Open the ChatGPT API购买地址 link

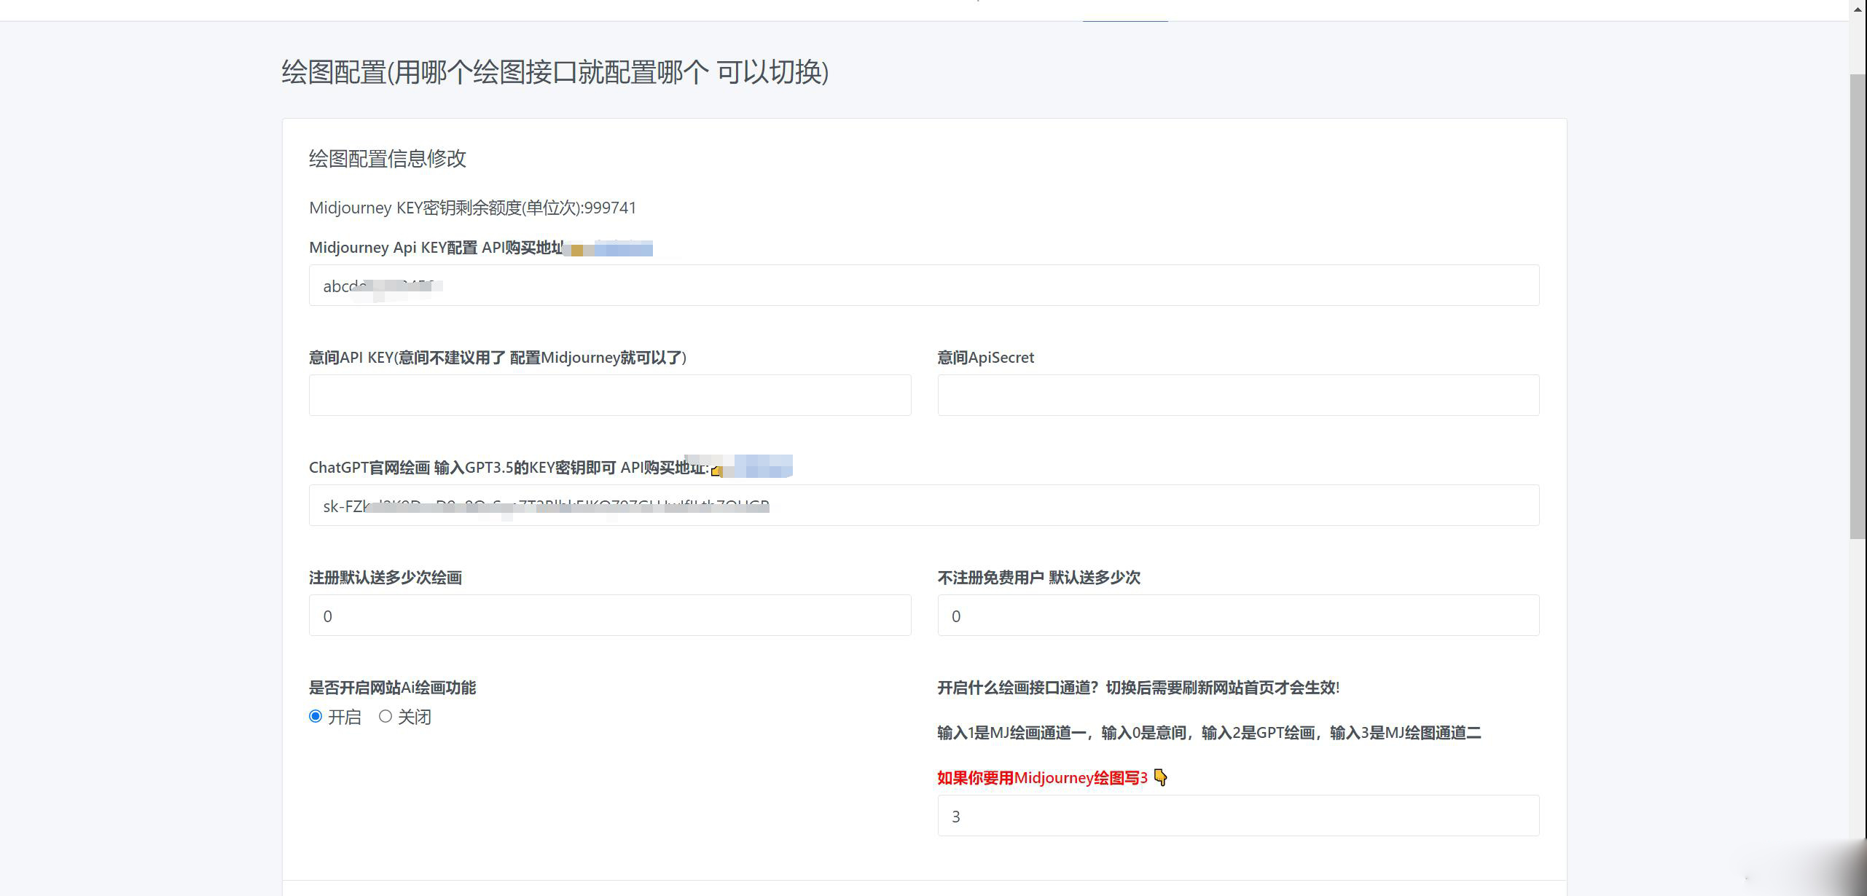752,467
